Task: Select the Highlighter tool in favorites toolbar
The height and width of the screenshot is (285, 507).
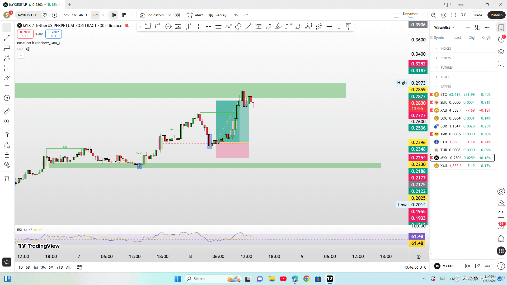Action: click(278, 26)
